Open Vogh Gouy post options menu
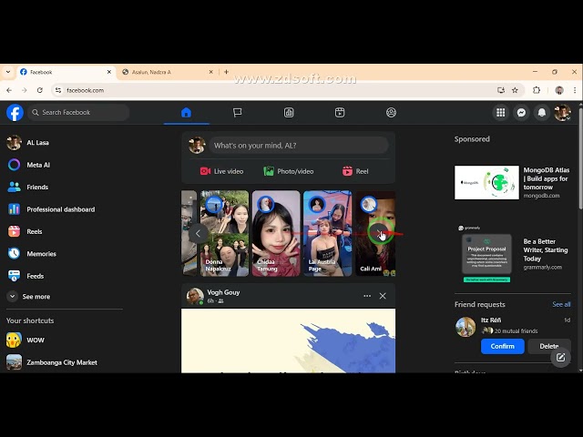583x437 pixels. pyautogui.click(x=367, y=296)
